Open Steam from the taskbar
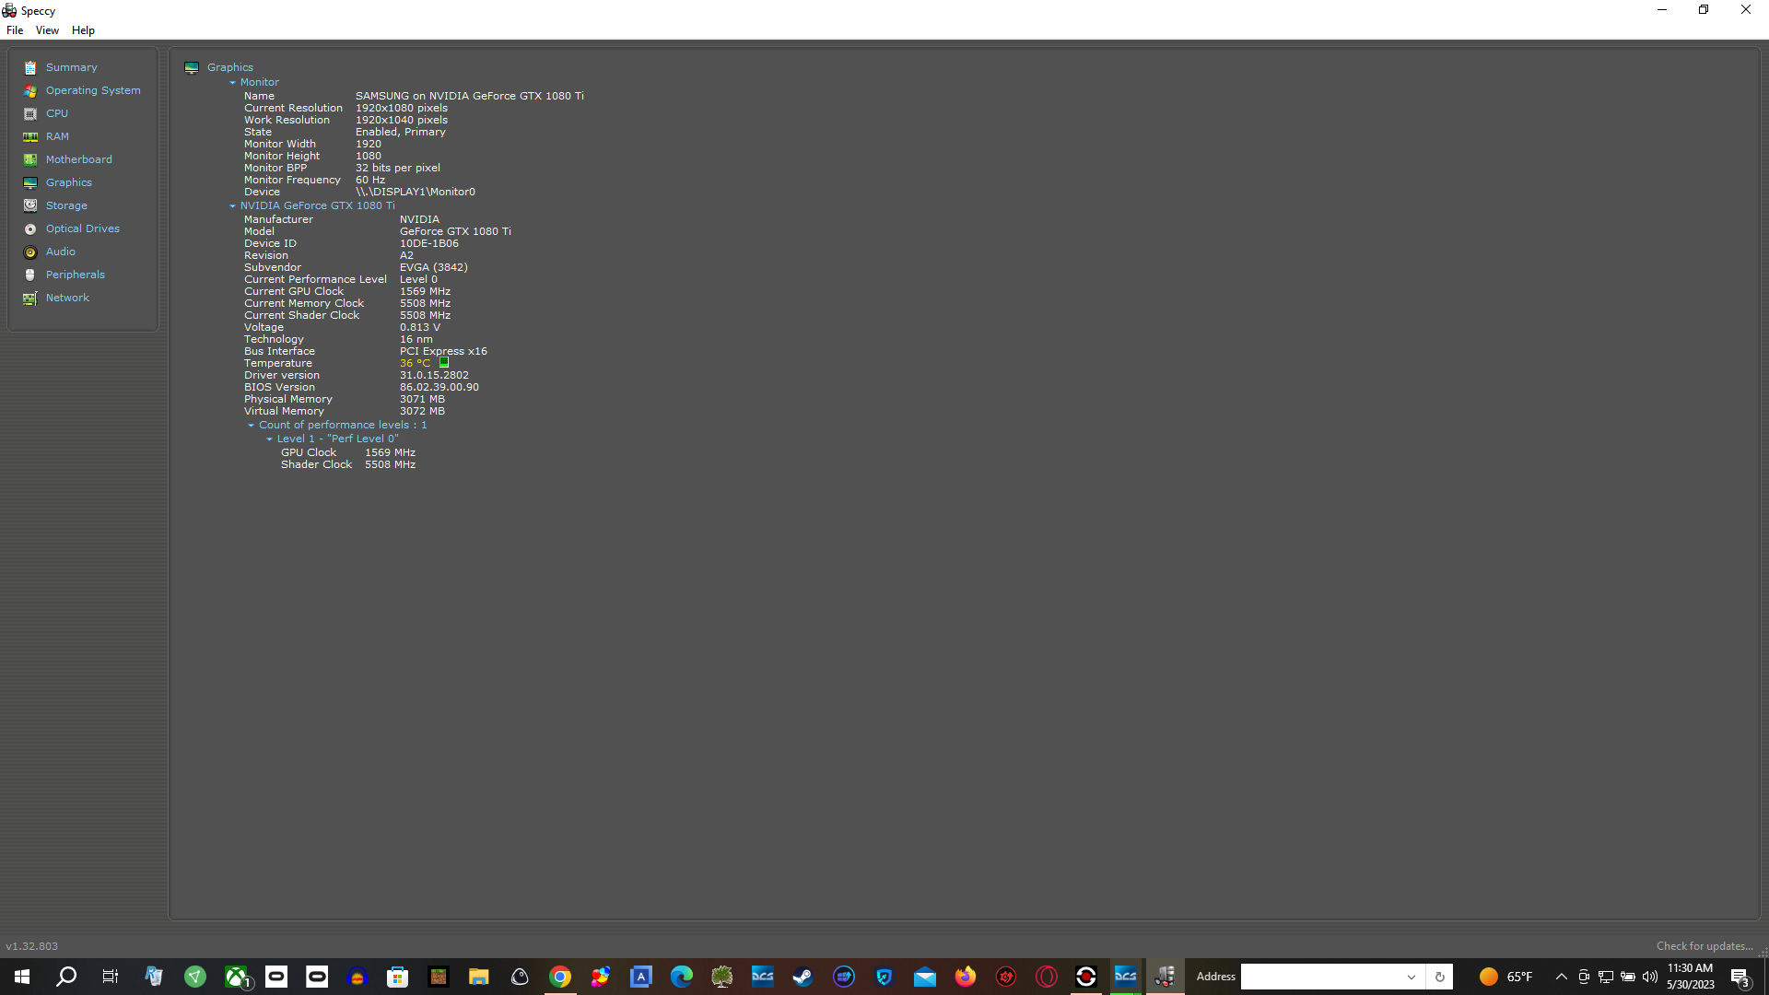 pyautogui.click(x=803, y=977)
